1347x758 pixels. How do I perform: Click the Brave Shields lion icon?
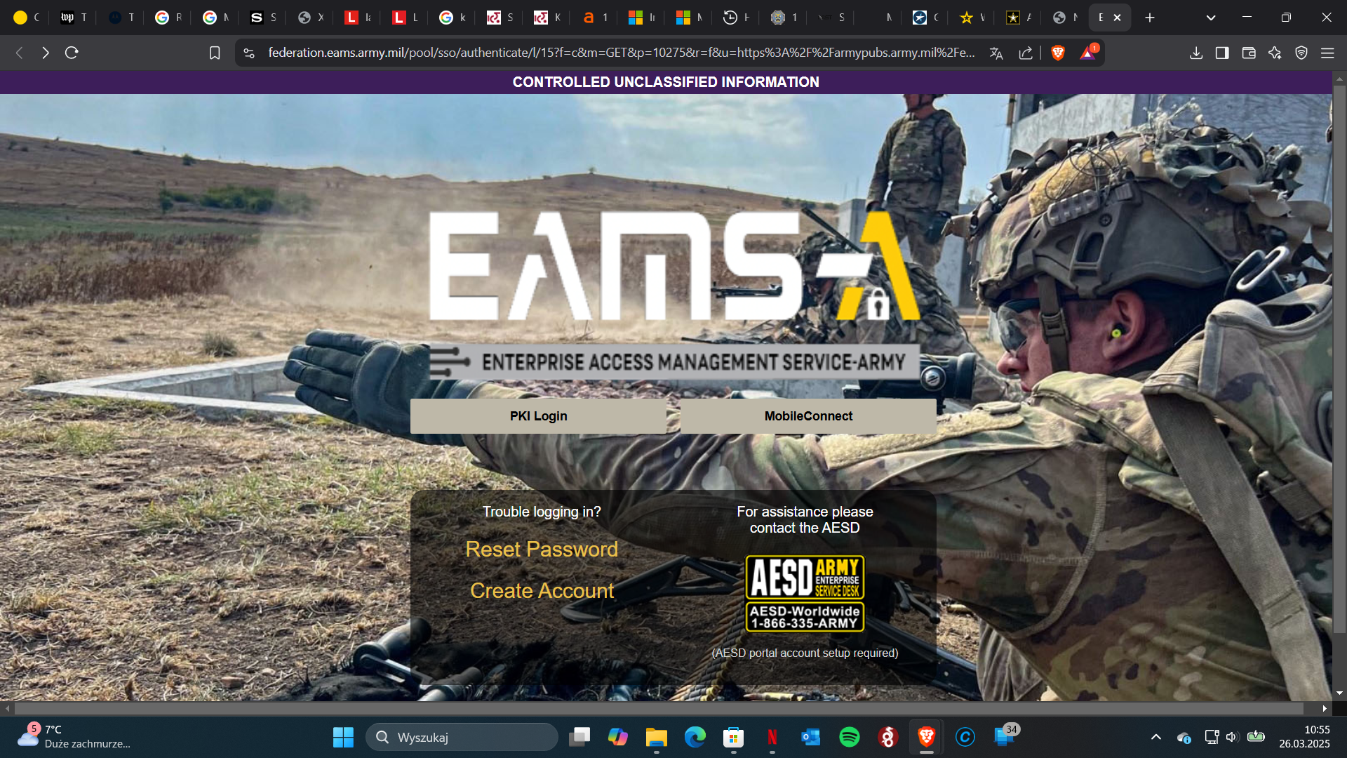click(1058, 53)
